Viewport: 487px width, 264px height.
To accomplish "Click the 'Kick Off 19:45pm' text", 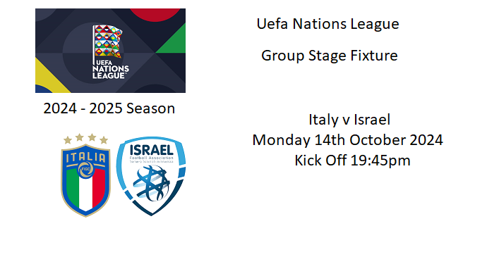I will [x=352, y=161].
